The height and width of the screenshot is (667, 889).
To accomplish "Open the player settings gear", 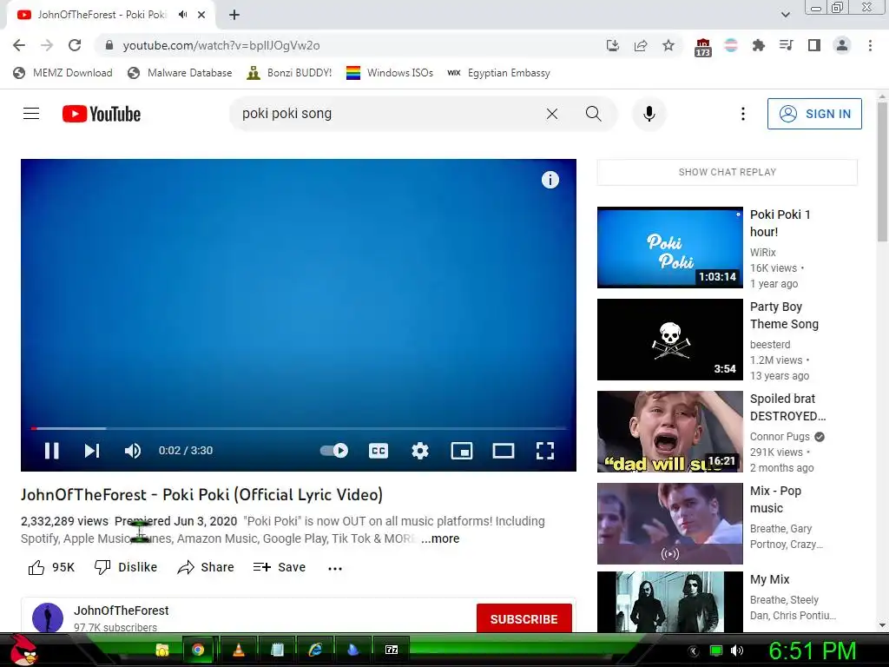I will click(x=420, y=451).
